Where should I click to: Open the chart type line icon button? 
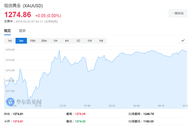[183, 41]
